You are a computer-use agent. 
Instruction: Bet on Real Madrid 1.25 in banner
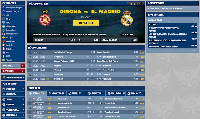pos(119,40)
